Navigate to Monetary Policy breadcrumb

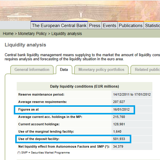(32, 34)
